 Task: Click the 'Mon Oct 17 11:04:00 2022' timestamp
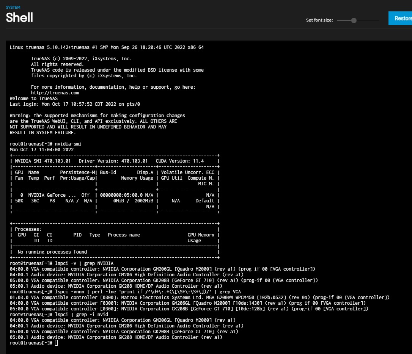[41, 150]
